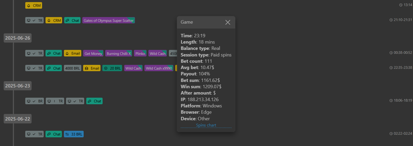This screenshot has height=146, width=413.
Task: Click the monitor icon on the BR login tag
Action: click(29, 101)
